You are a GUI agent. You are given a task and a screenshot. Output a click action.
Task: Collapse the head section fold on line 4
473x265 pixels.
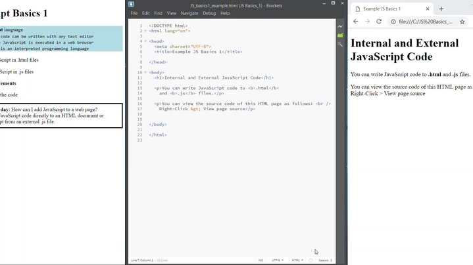pyautogui.click(x=145, y=41)
